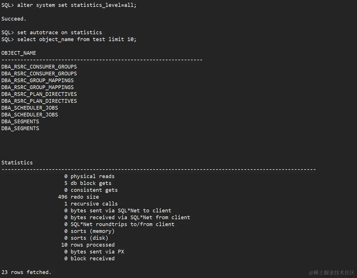357x278 pixels.
Task: Select the last DBA_SEGMENTS result row
Action: tap(20, 128)
